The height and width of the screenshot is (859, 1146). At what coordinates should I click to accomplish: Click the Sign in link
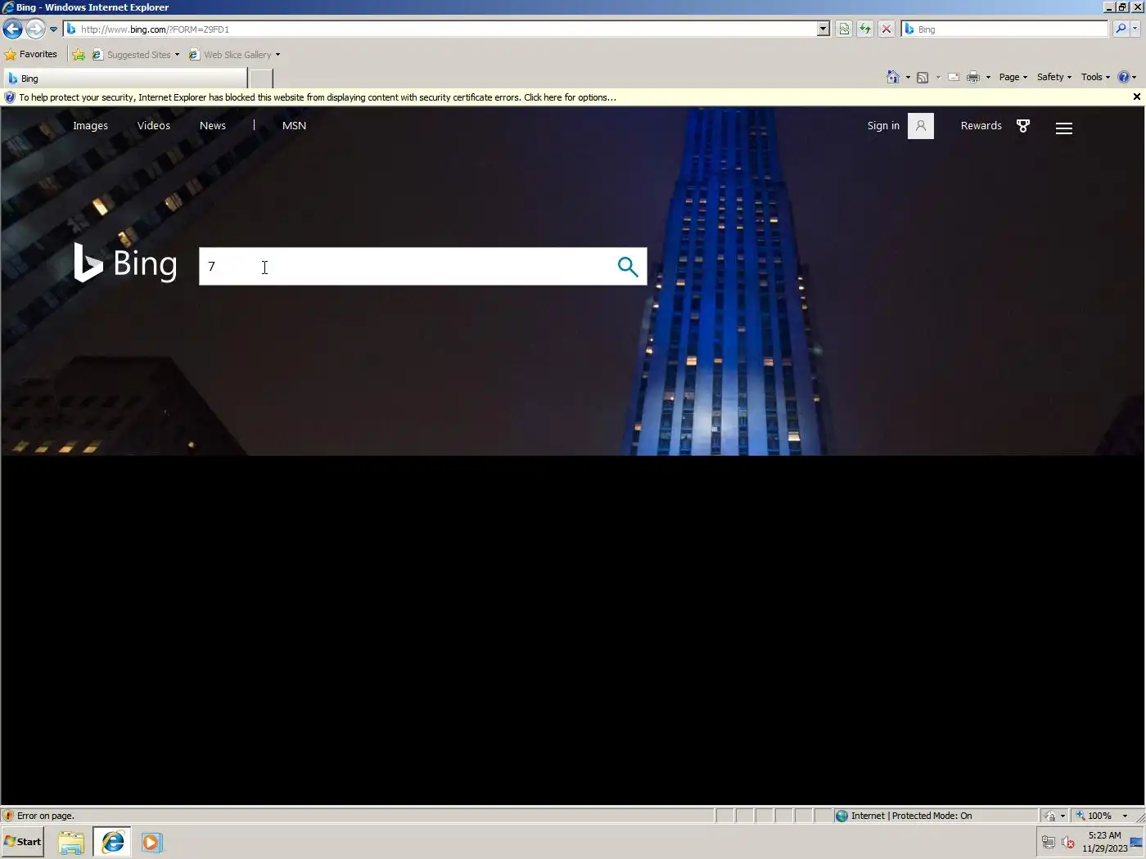[x=883, y=126]
